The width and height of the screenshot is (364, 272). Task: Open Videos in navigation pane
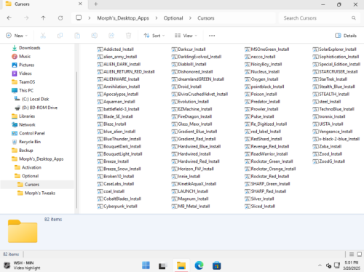(25, 73)
